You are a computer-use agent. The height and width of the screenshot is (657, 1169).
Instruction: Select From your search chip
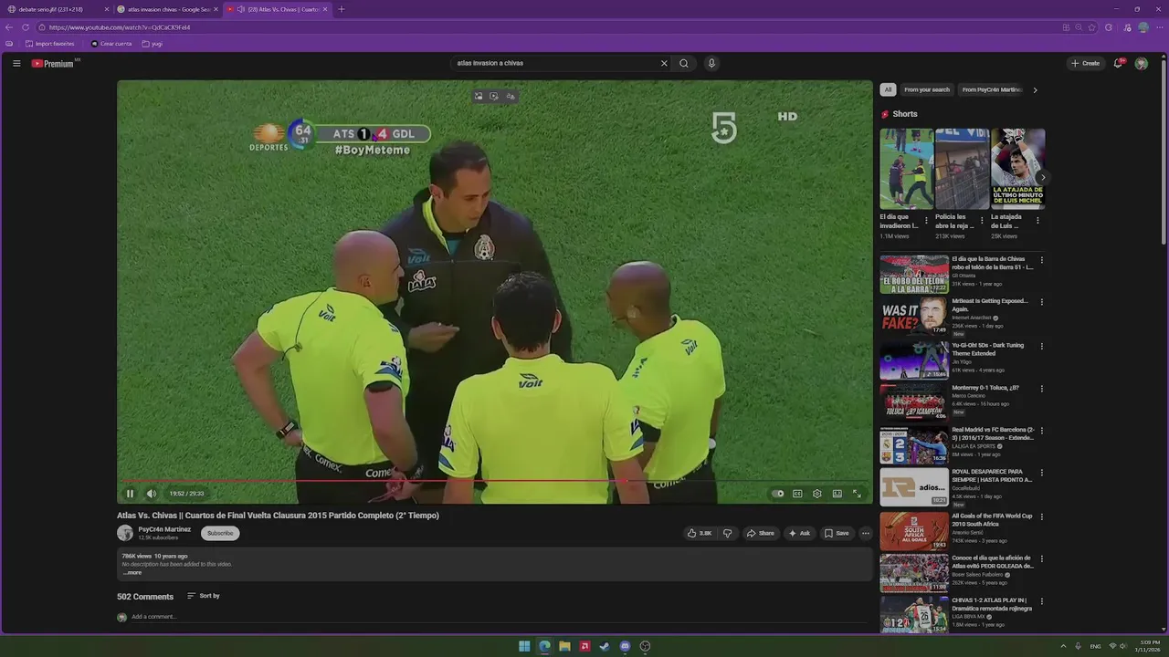(927, 89)
